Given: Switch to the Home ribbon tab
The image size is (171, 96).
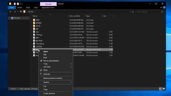Looking at the screenshot, I should [20, 8].
